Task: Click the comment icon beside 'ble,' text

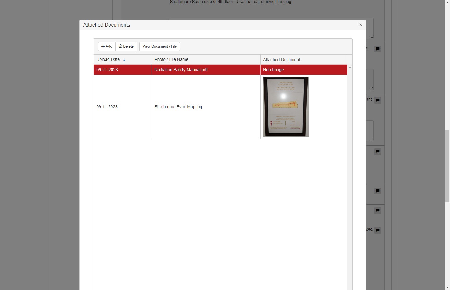Action: (378, 230)
